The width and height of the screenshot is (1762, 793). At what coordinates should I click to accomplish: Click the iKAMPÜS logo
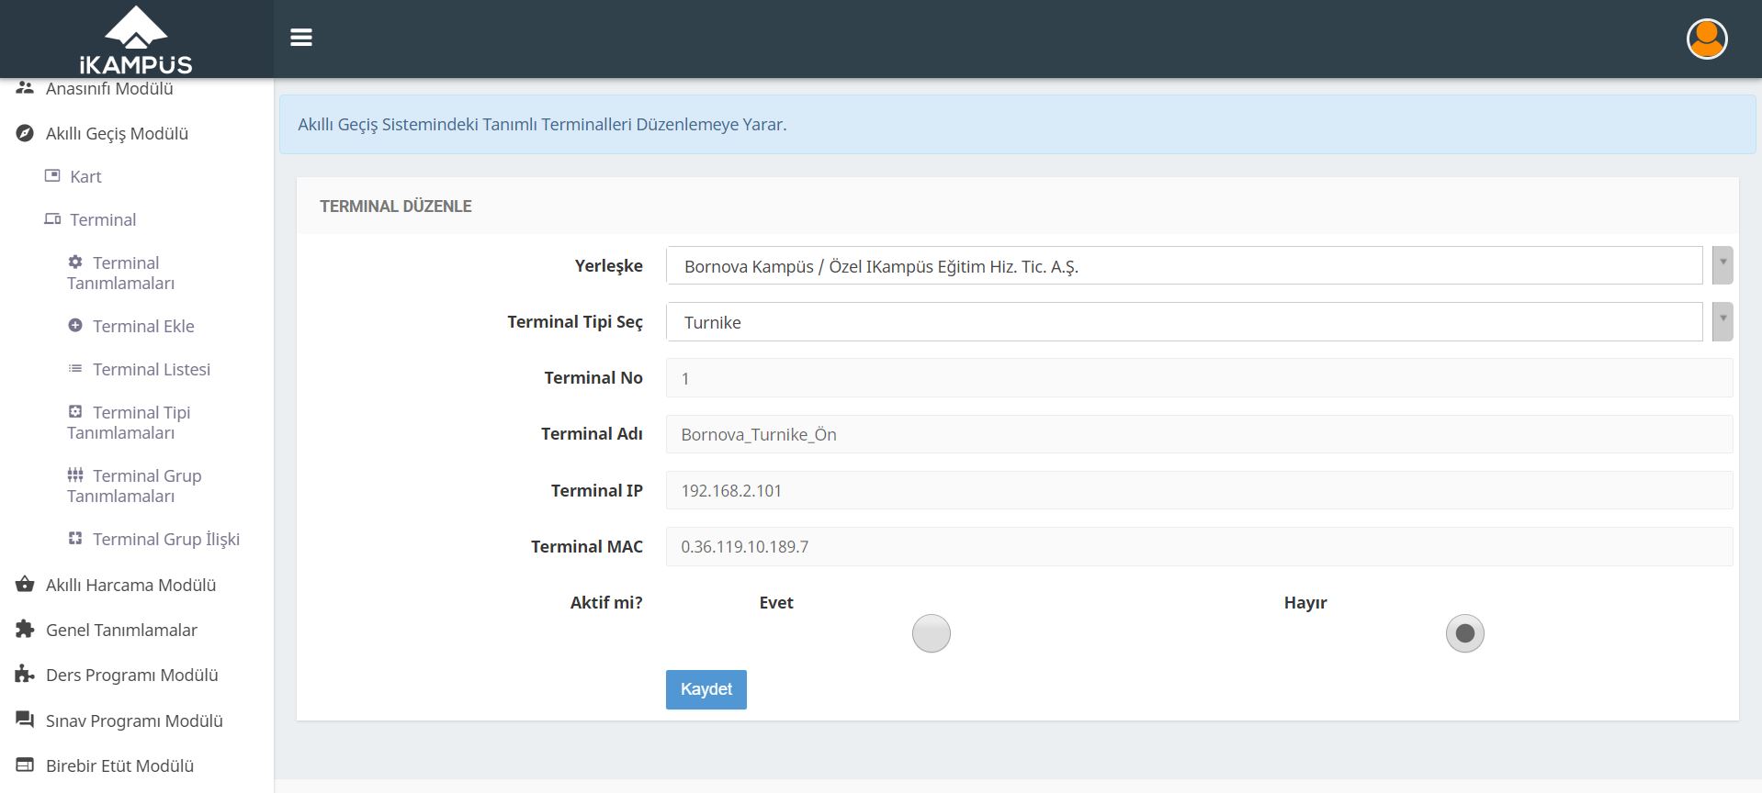(136, 39)
